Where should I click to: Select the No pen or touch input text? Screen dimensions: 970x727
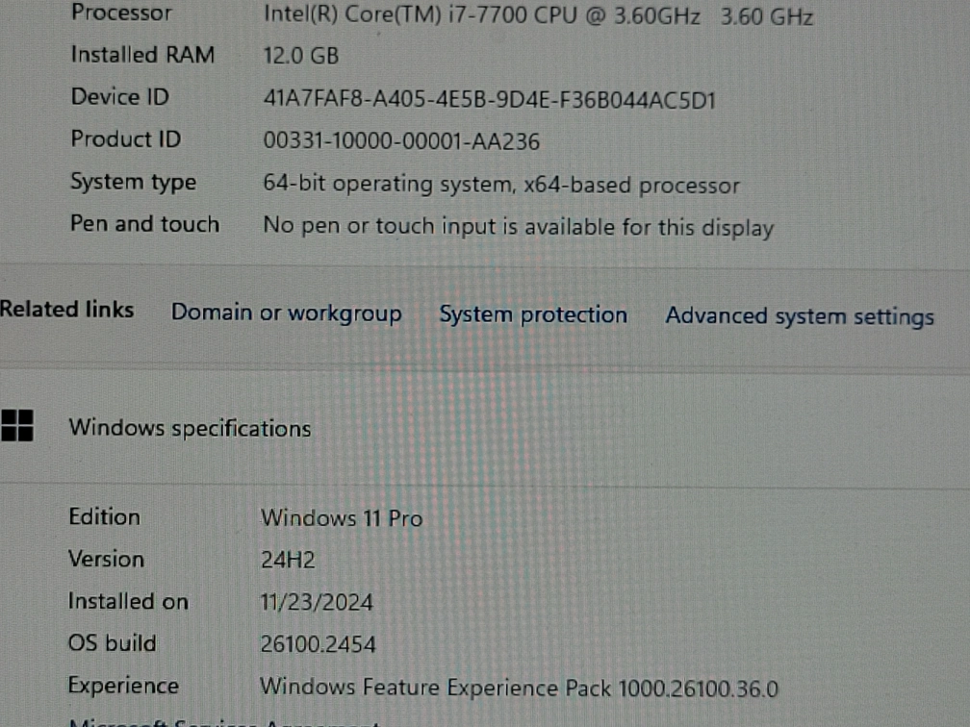pyautogui.click(x=519, y=227)
